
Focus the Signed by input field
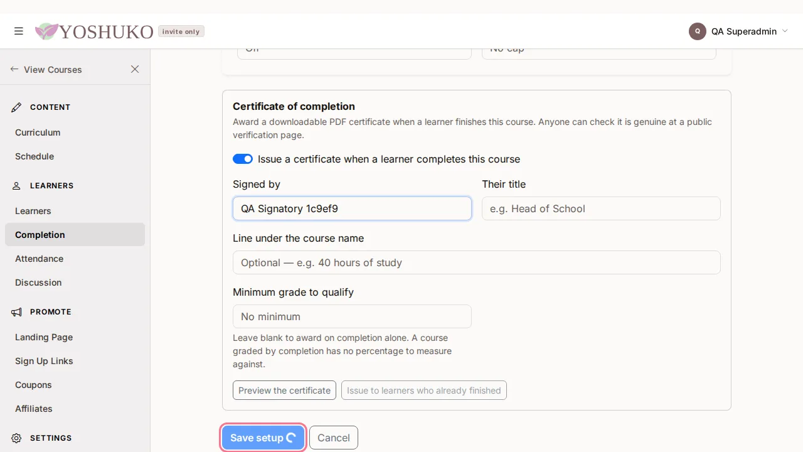352,208
